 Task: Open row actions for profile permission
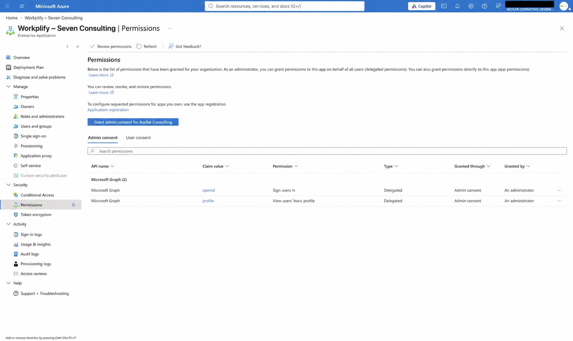pyautogui.click(x=559, y=201)
